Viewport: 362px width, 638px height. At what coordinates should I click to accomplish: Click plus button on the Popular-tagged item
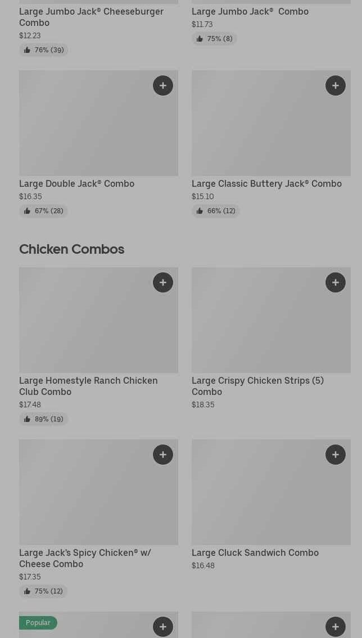click(163, 626)
